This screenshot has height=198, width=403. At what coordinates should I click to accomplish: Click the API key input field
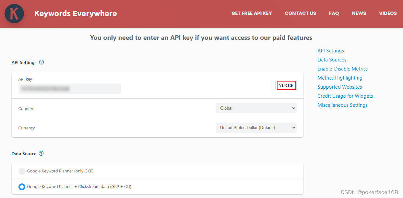(x=70, y=89)
